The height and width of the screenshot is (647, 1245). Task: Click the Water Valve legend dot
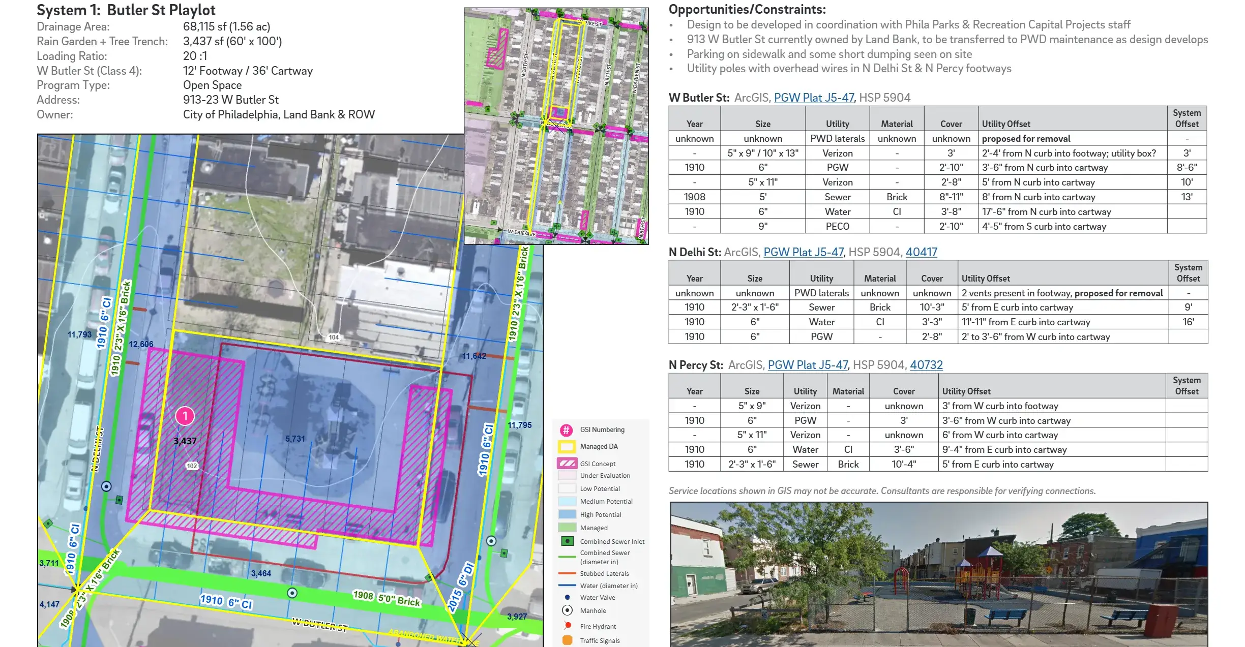[567, 598]
